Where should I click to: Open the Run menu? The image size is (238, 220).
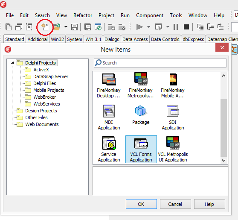(x=125, y=15)
